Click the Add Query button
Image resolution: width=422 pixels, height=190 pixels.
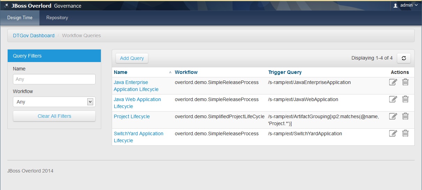tap(132, 58)
